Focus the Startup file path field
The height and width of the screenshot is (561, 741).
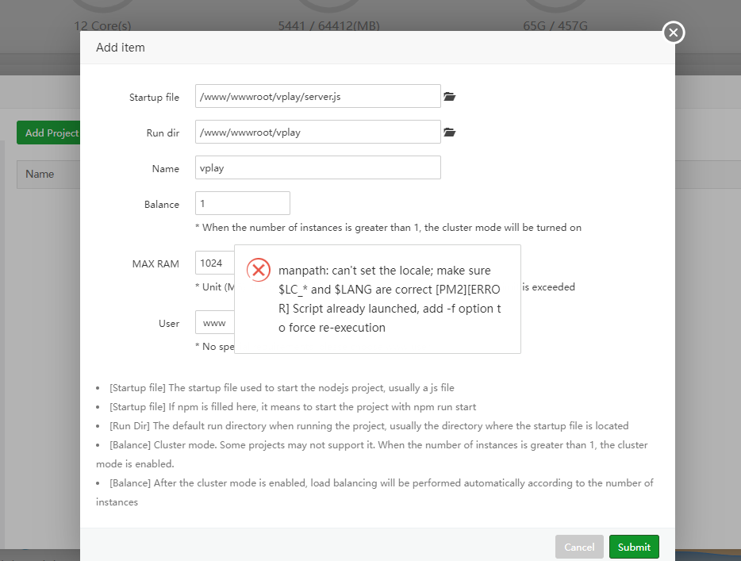click(x=317, y=96)
